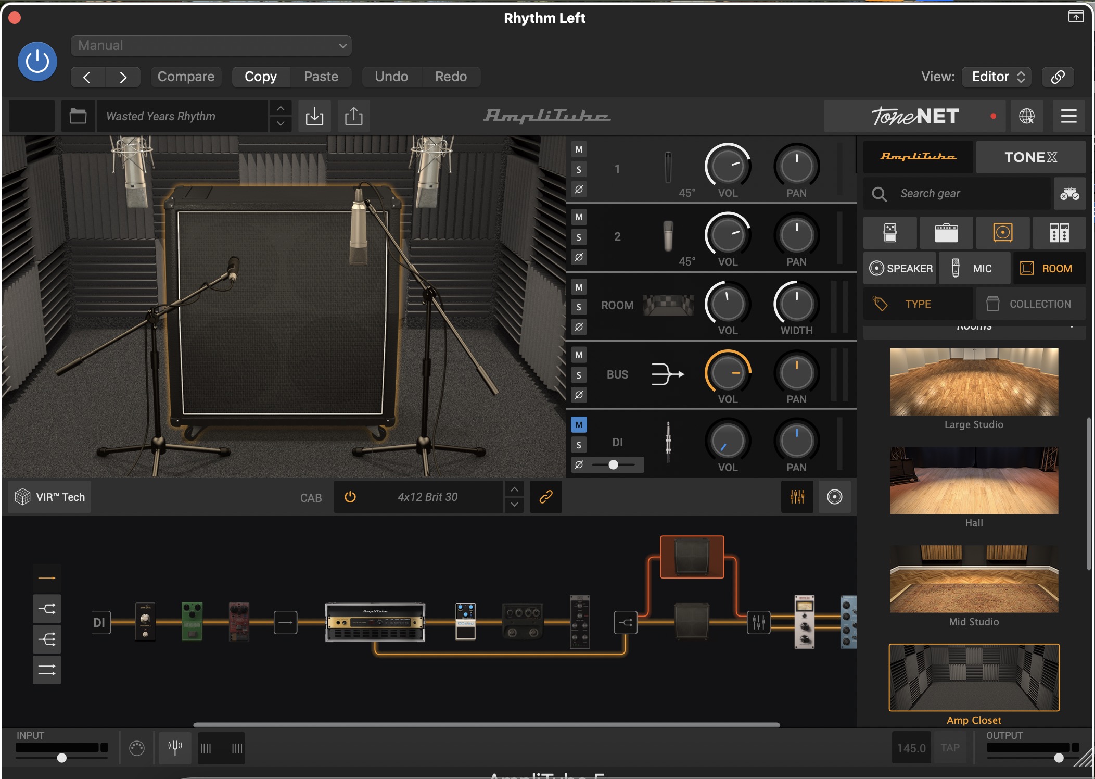
Task: Open the speaker selection circle icon
Action: pyautogui.click(x=834, y=497)
